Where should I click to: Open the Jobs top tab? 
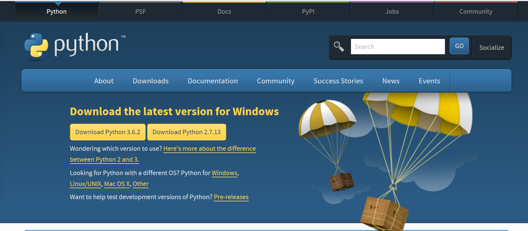pos(392,11)
